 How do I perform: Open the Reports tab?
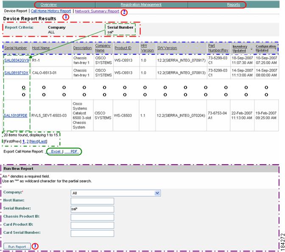pos(233,5)
